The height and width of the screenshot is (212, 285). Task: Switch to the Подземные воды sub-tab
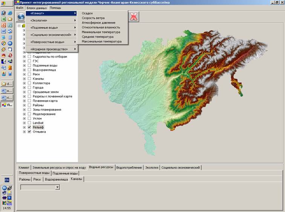[x=65, y=173]
